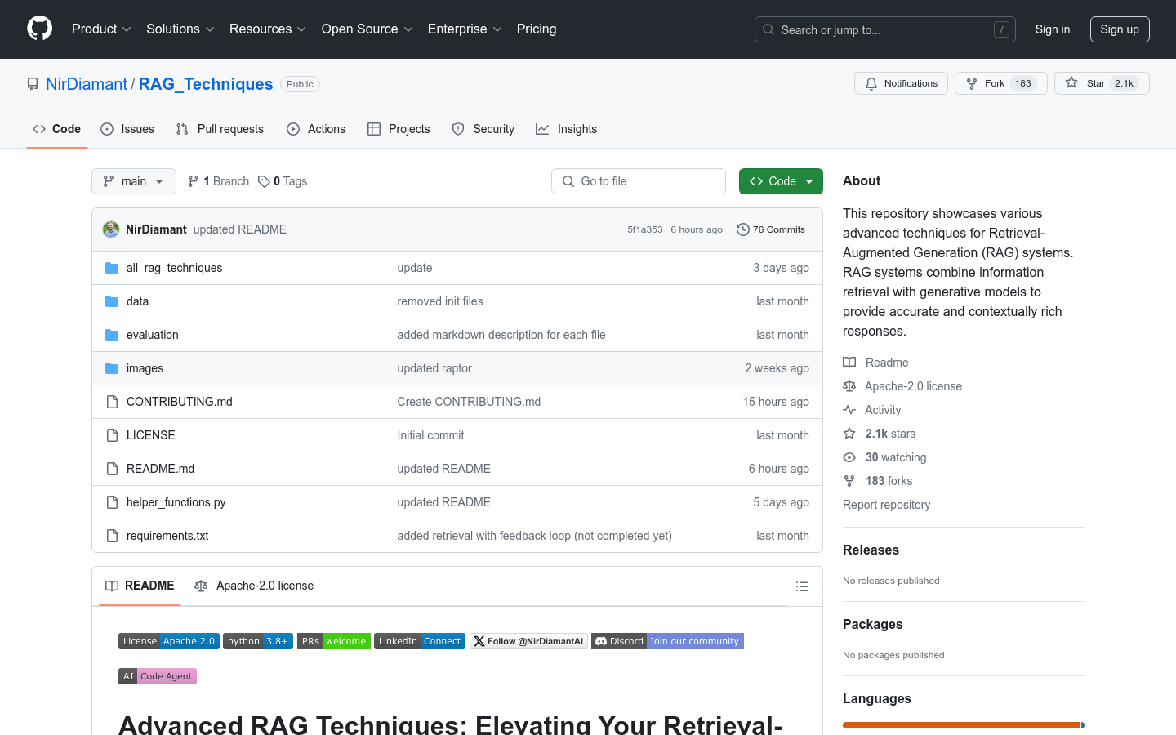Click NirDiamant's avatar in the commit row
1176x735 pixels.
pyautogui.click(x=111, y=229)
